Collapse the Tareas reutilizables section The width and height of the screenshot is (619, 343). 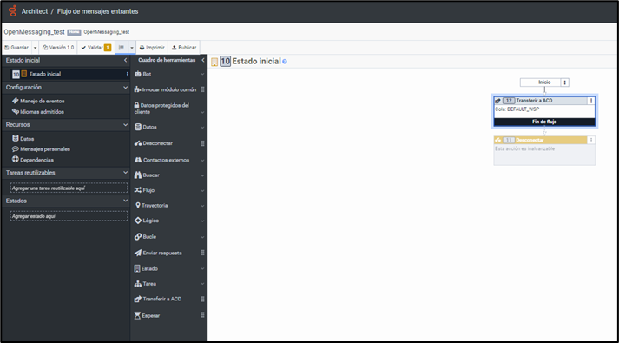tap(126, 173)
